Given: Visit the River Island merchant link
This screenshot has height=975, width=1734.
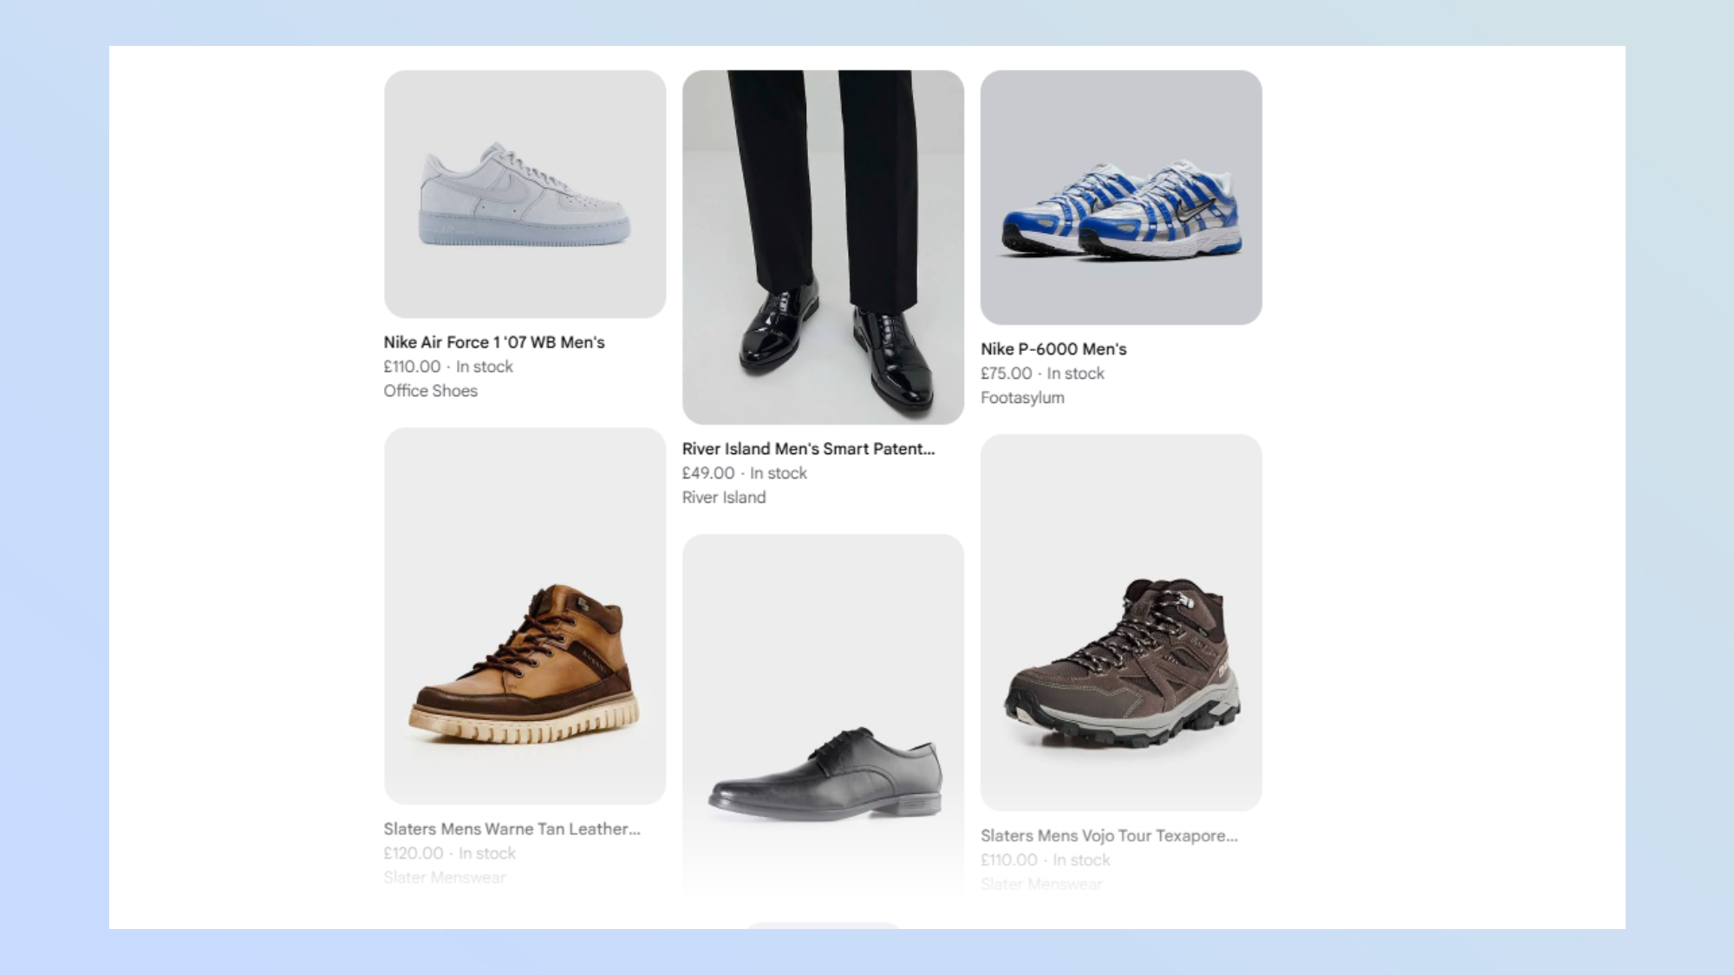Looking at the screenshot, I should 723,497.
